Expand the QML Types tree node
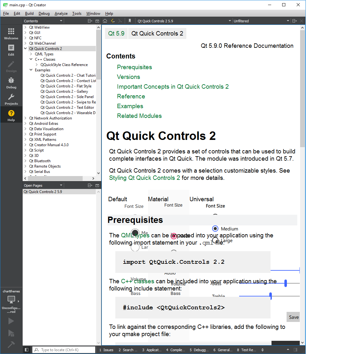The width and height of the screenshot is (362, 354). (31, 54)
